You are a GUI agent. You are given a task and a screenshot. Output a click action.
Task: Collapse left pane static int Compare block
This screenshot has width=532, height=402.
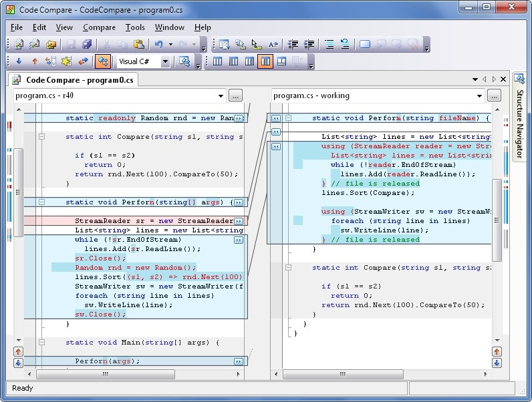point(41,137)
